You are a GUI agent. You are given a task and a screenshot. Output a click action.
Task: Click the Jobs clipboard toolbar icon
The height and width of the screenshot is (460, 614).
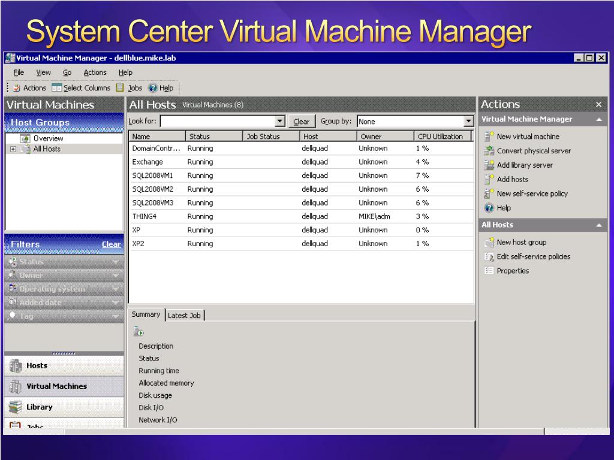click(120, 87)
